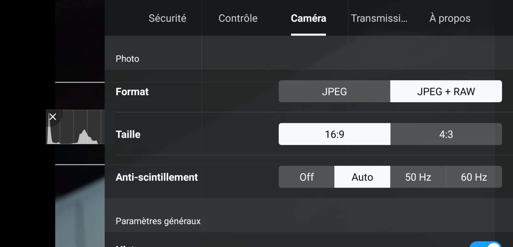The width and height of the screenshot is (513, 247).
Task: Set photo format to JPEG only
Action: point(334,92)
